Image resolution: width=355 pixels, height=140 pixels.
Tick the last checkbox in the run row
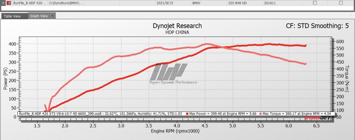(x=341, y=3)
